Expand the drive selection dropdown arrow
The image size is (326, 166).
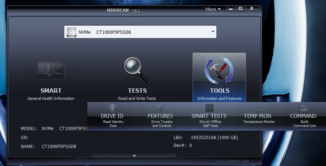(x=213, y=32)
